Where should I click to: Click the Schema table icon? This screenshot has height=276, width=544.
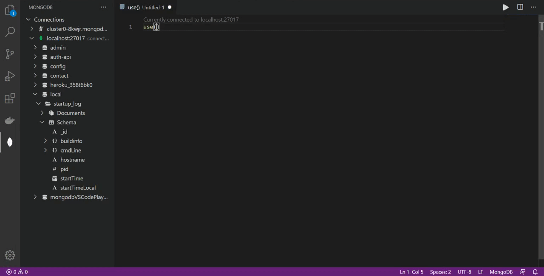[51, 122]
